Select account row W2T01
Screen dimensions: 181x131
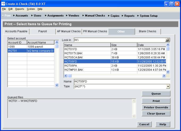pyautogui.click(x=31, y=51)
